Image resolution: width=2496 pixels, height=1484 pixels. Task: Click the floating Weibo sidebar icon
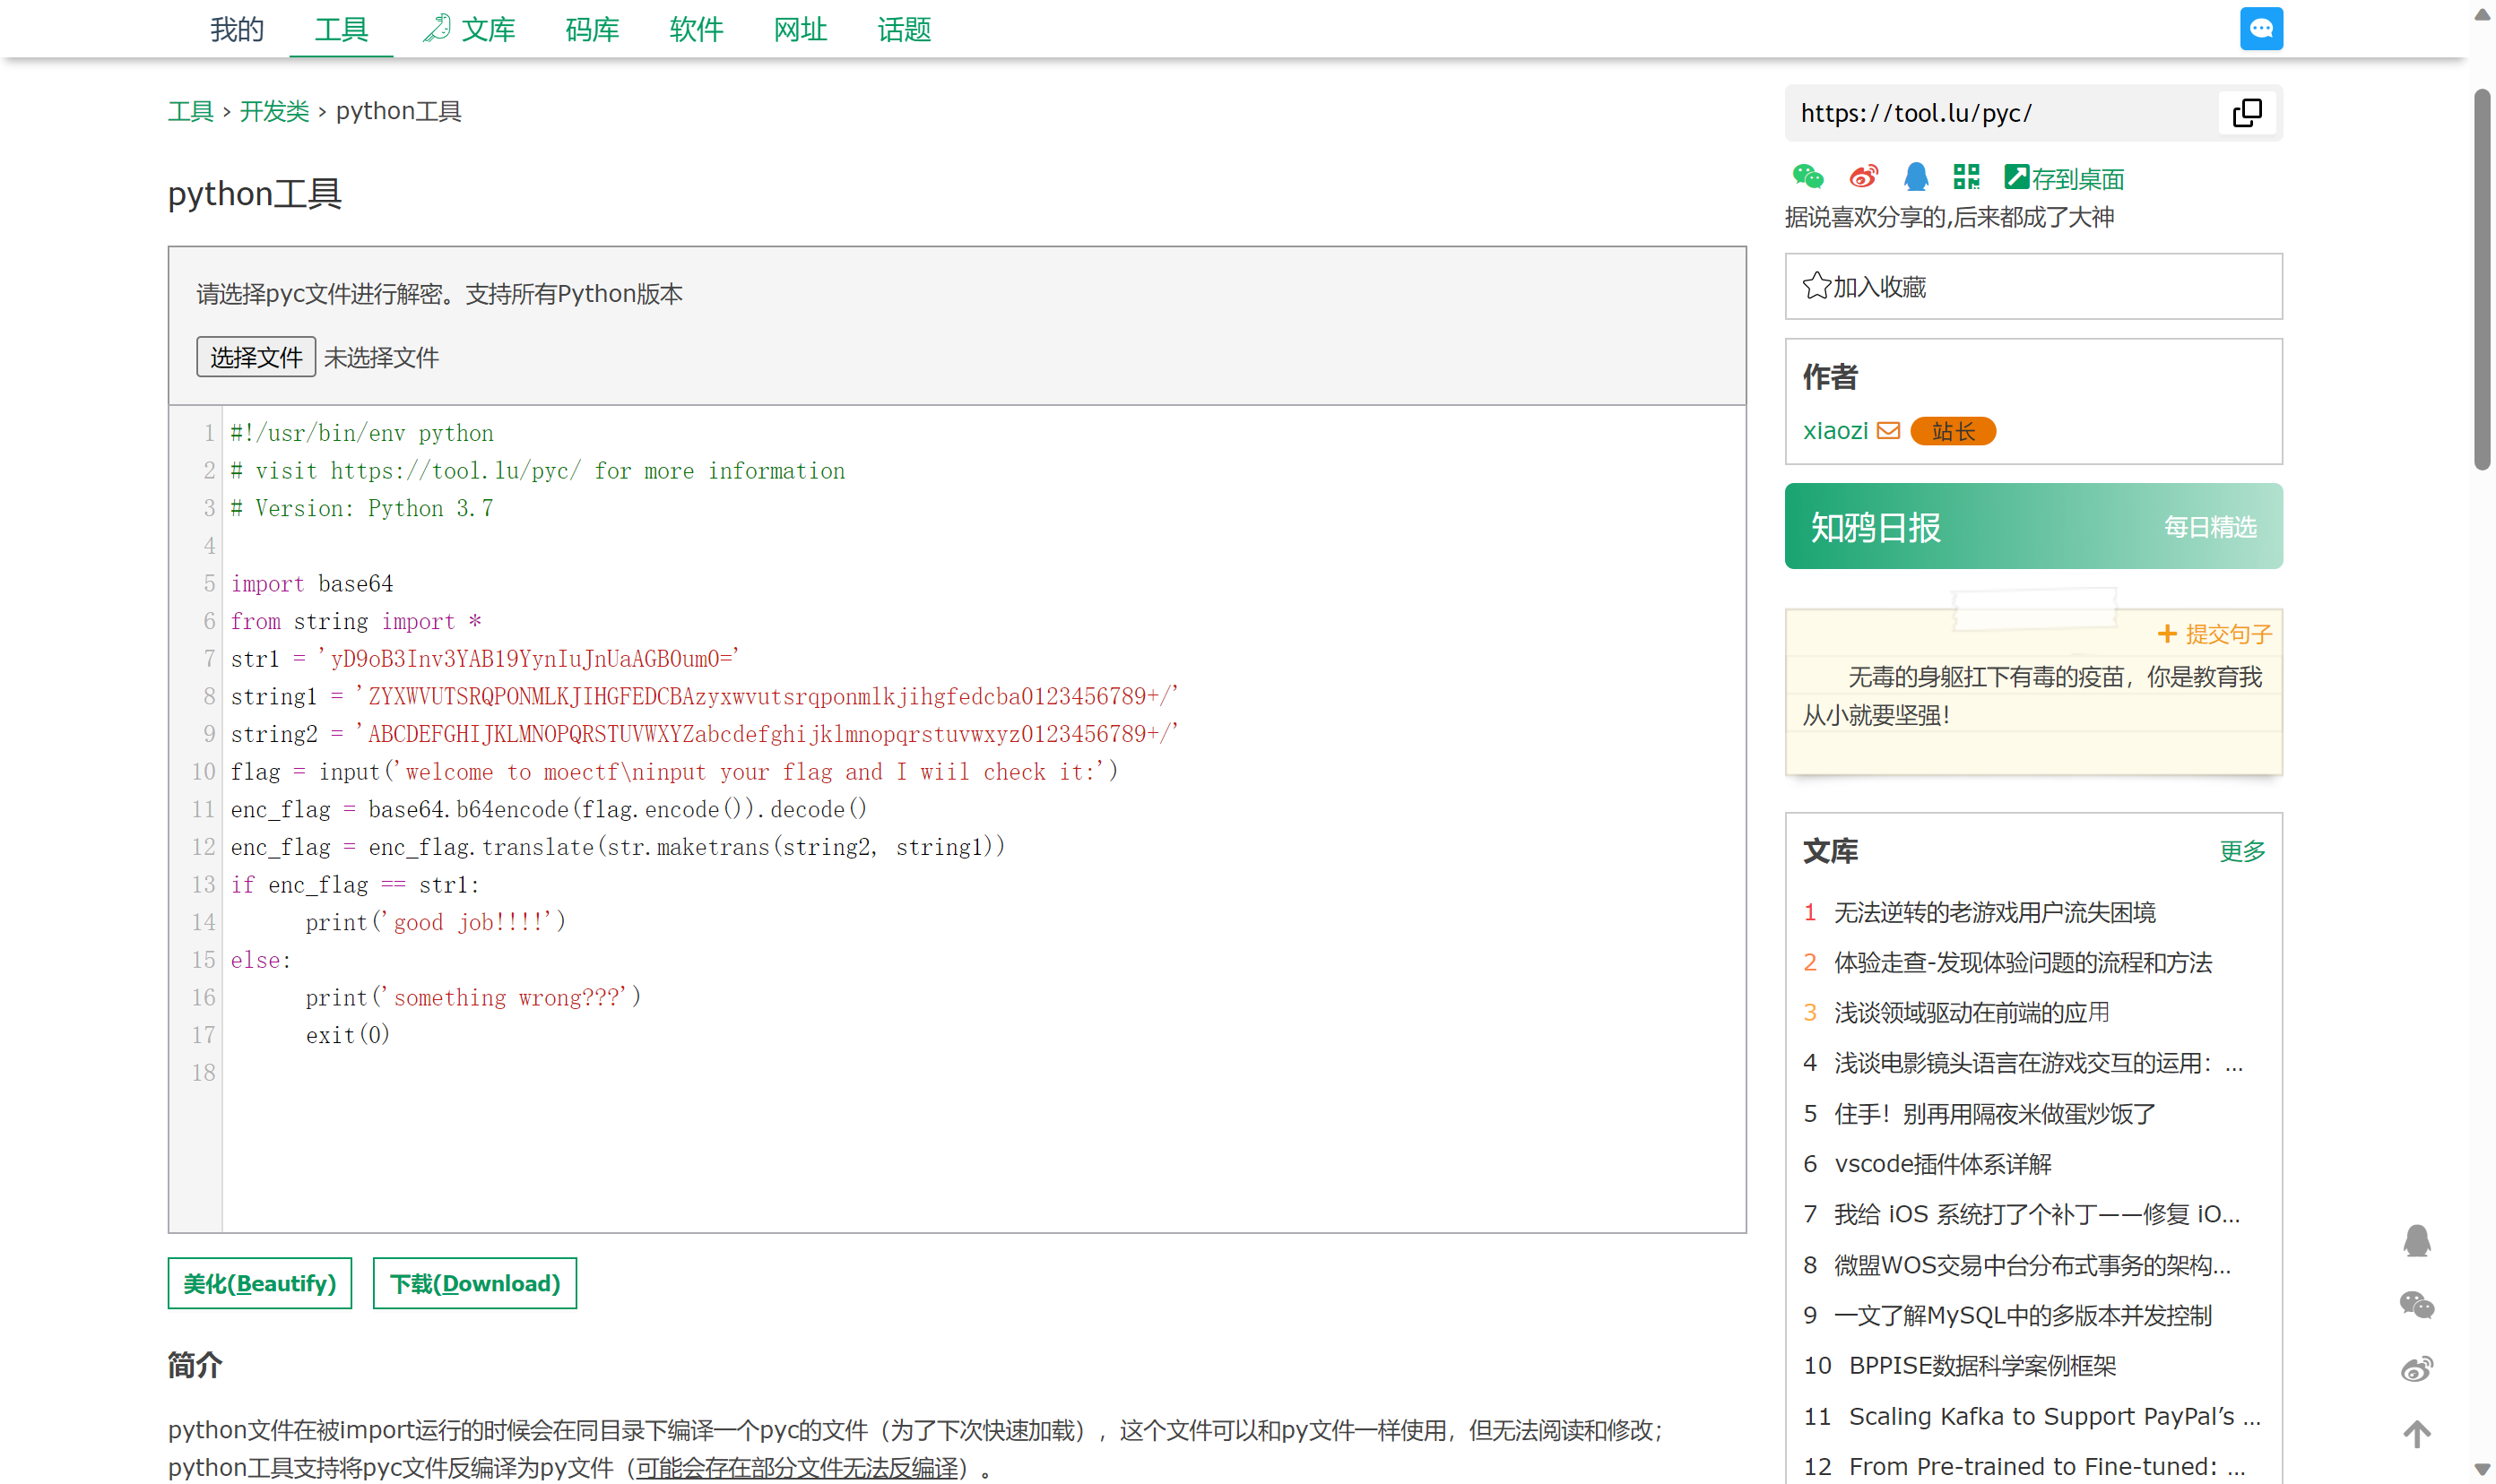(2416, 1368)
